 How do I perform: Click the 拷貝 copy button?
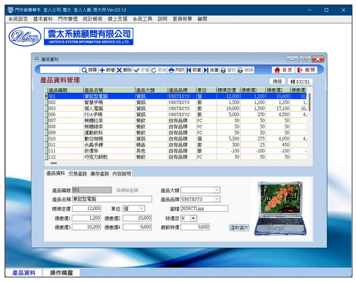278,81
